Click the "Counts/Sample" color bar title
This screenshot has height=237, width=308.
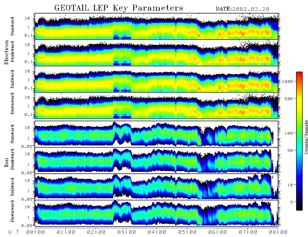point(306,137)
